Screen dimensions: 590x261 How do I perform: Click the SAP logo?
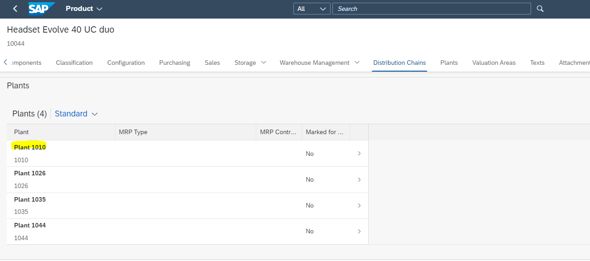point(41,9)
